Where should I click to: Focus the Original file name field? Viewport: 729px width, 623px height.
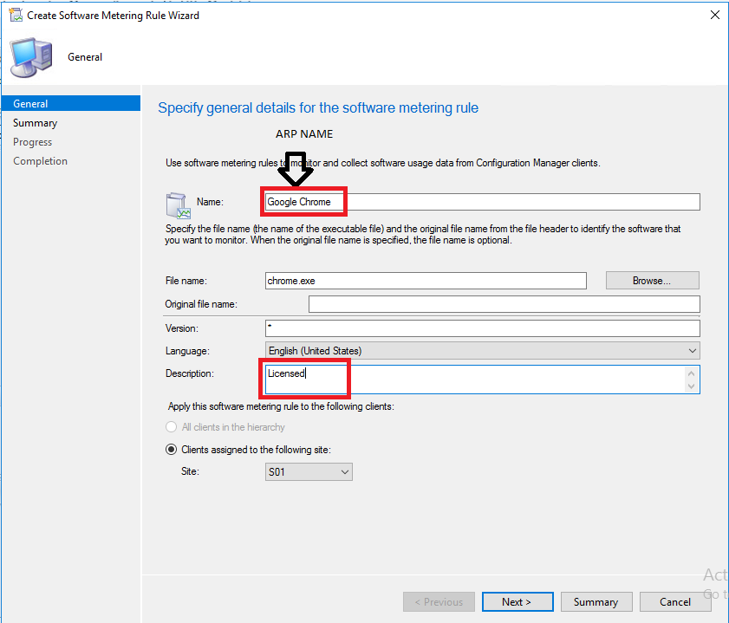(504, 304)
